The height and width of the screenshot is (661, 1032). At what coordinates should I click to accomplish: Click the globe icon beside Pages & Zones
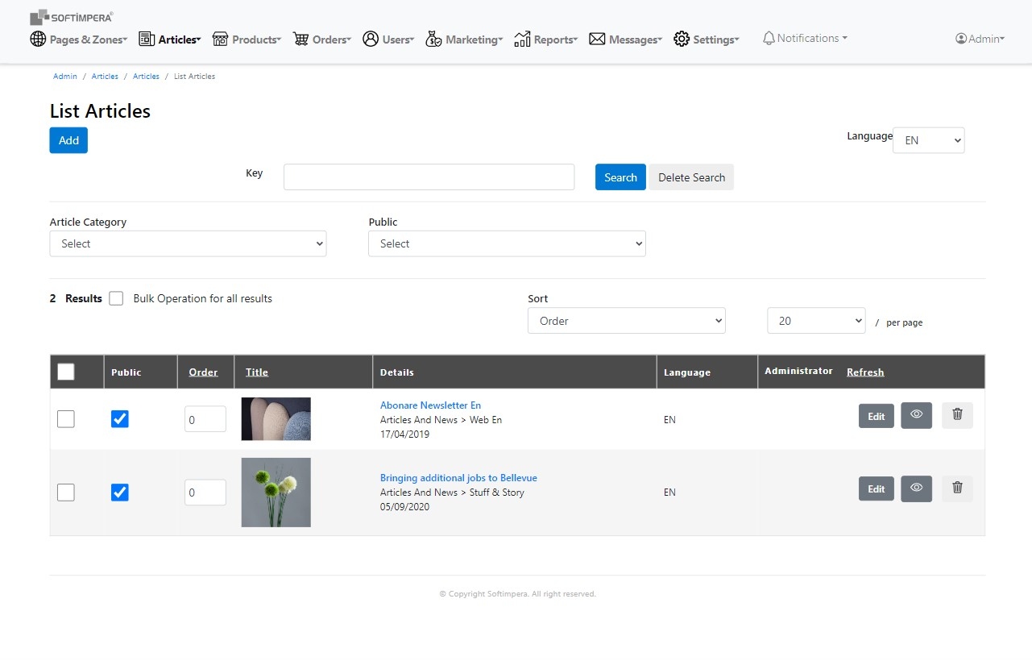coord(38,39)
